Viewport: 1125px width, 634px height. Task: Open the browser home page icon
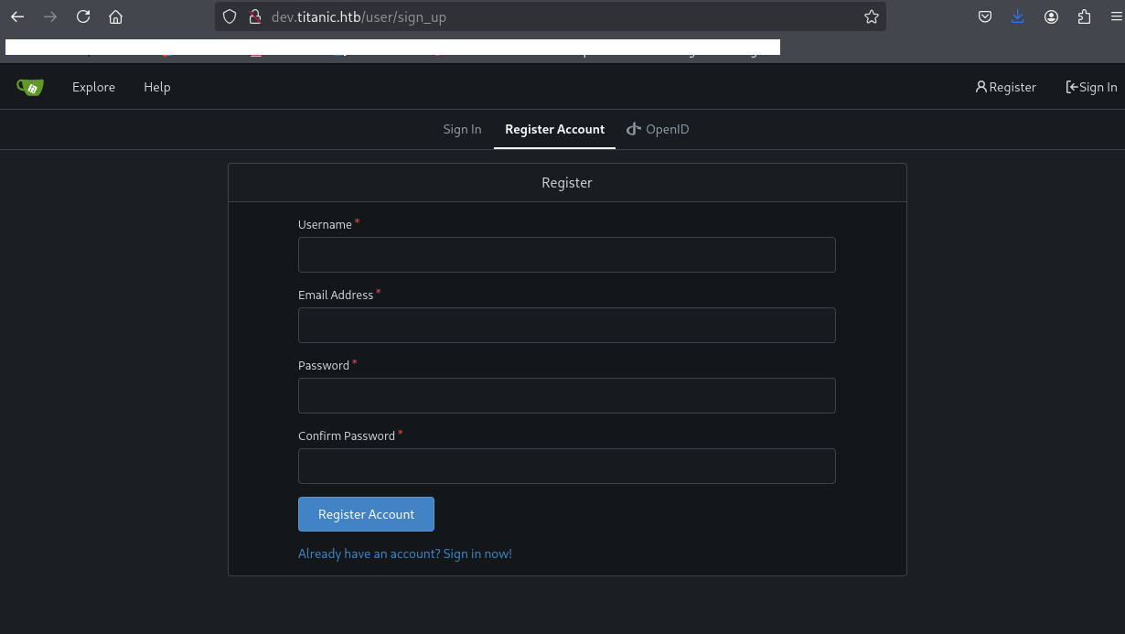(115, 16)
